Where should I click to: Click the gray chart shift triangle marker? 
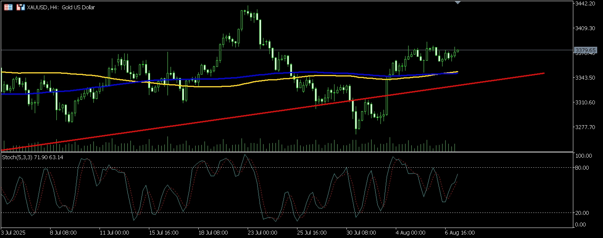pyautogui.click(x=458, y=3)
